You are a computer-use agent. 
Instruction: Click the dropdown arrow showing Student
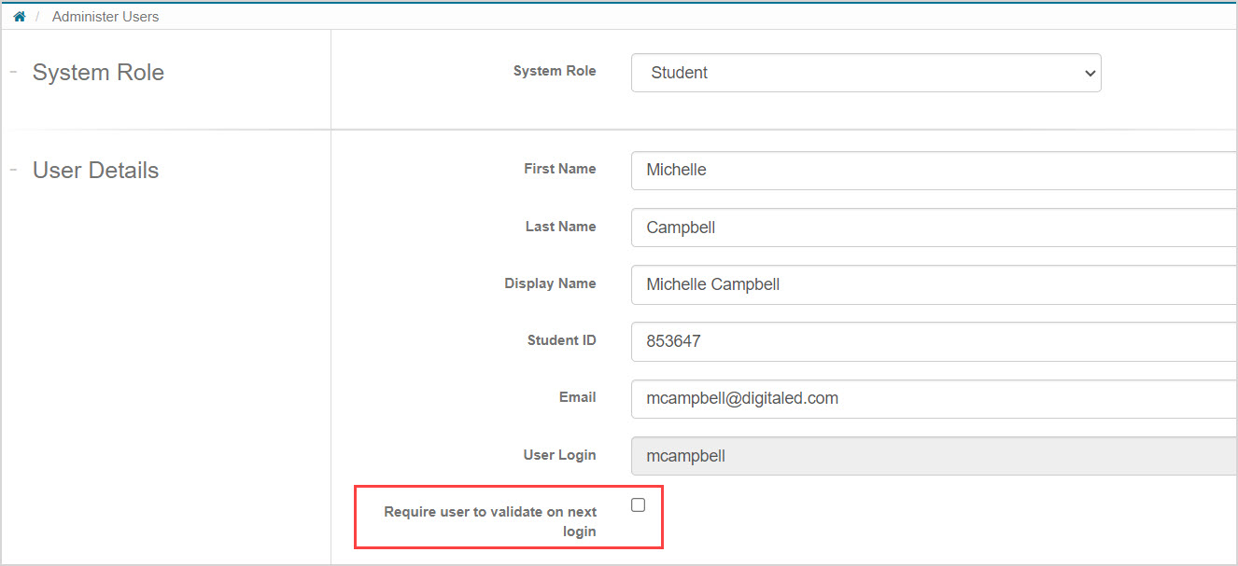click(x=1089, y=73)
